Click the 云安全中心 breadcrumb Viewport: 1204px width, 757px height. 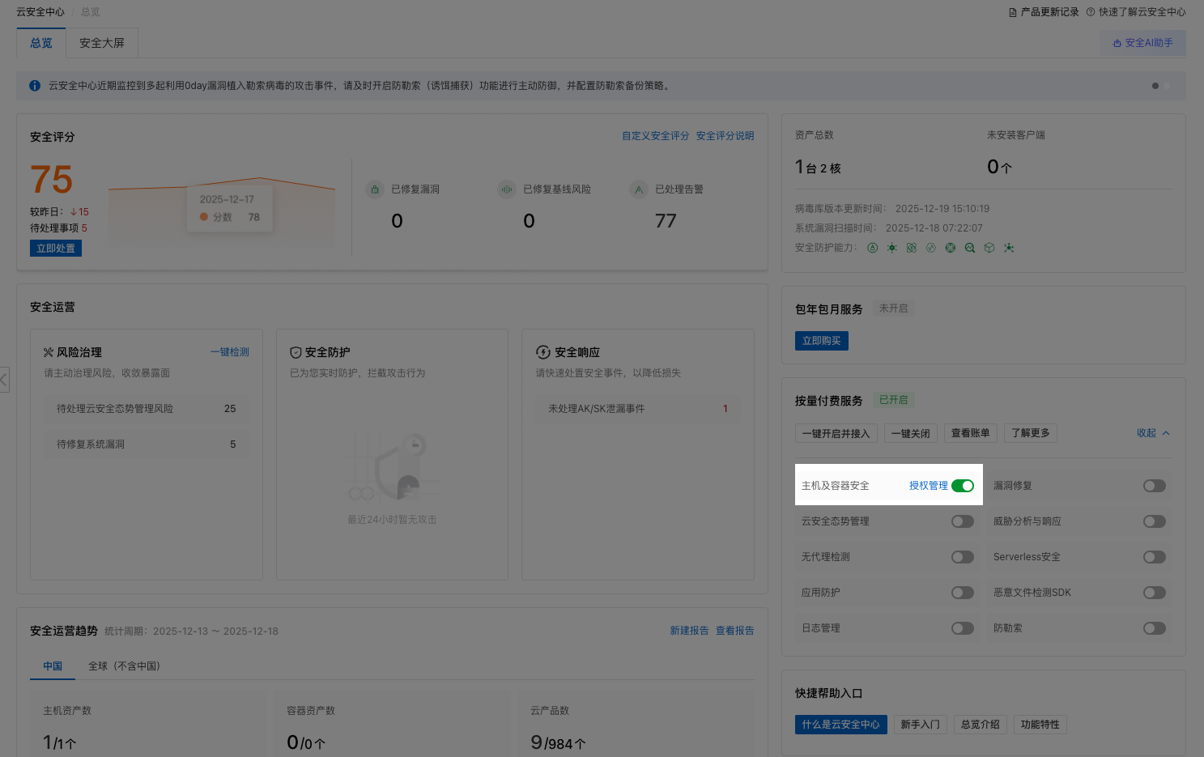point(40,12)
